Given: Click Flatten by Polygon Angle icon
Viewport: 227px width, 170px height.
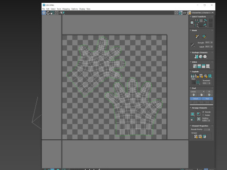Looking at the screenshot, I should 197,76.
